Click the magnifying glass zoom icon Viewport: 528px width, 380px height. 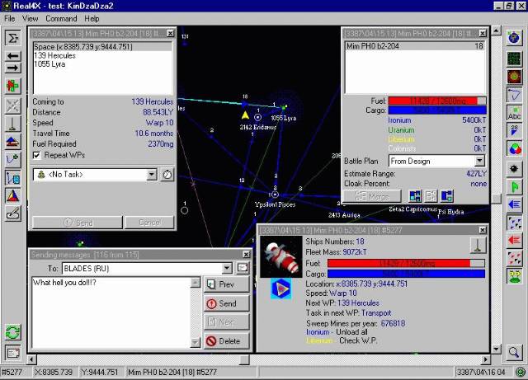pos(514,353)
